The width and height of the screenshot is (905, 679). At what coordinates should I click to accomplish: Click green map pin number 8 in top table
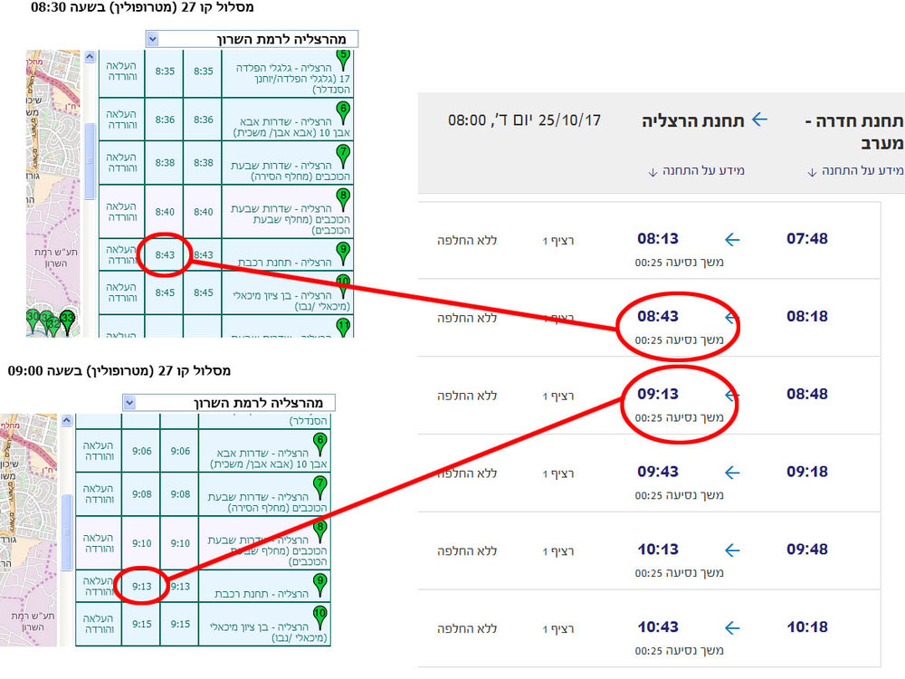(x=343, y=199)
